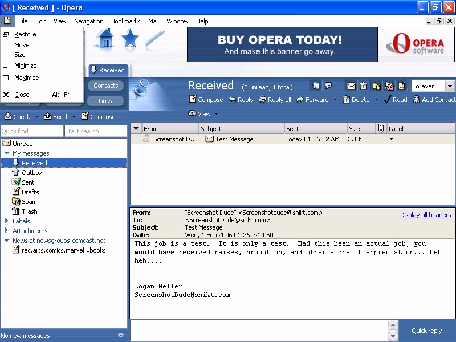Screen dimensions: 456x342
Task: Click the wand icon in the main toolbar
Action: point(154,38)
